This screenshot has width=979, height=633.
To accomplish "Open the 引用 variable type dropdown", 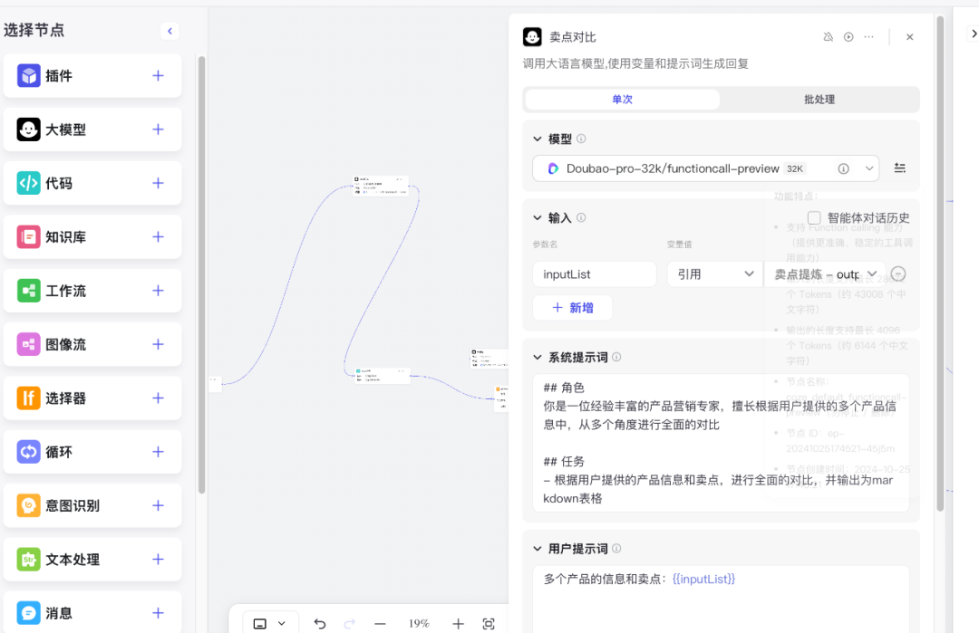I will coord(715,273).
